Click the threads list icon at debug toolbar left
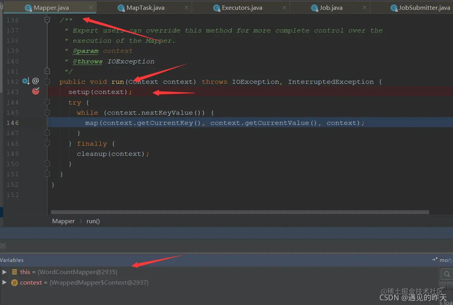Viewport: 453px width, 305px height. pos(3,246)
